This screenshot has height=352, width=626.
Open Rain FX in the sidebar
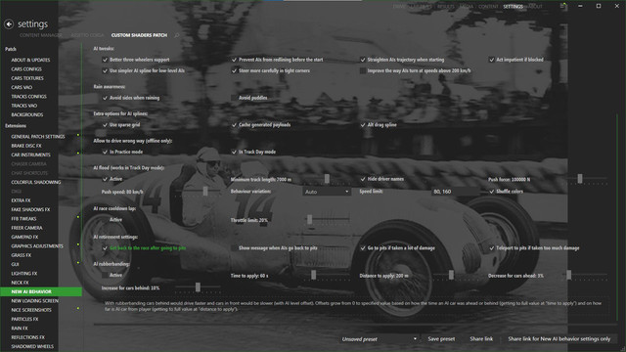point(20,329)
